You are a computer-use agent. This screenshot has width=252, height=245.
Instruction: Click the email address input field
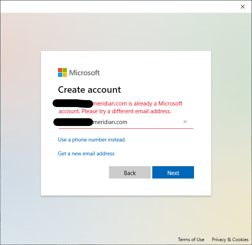coord(126,122)
